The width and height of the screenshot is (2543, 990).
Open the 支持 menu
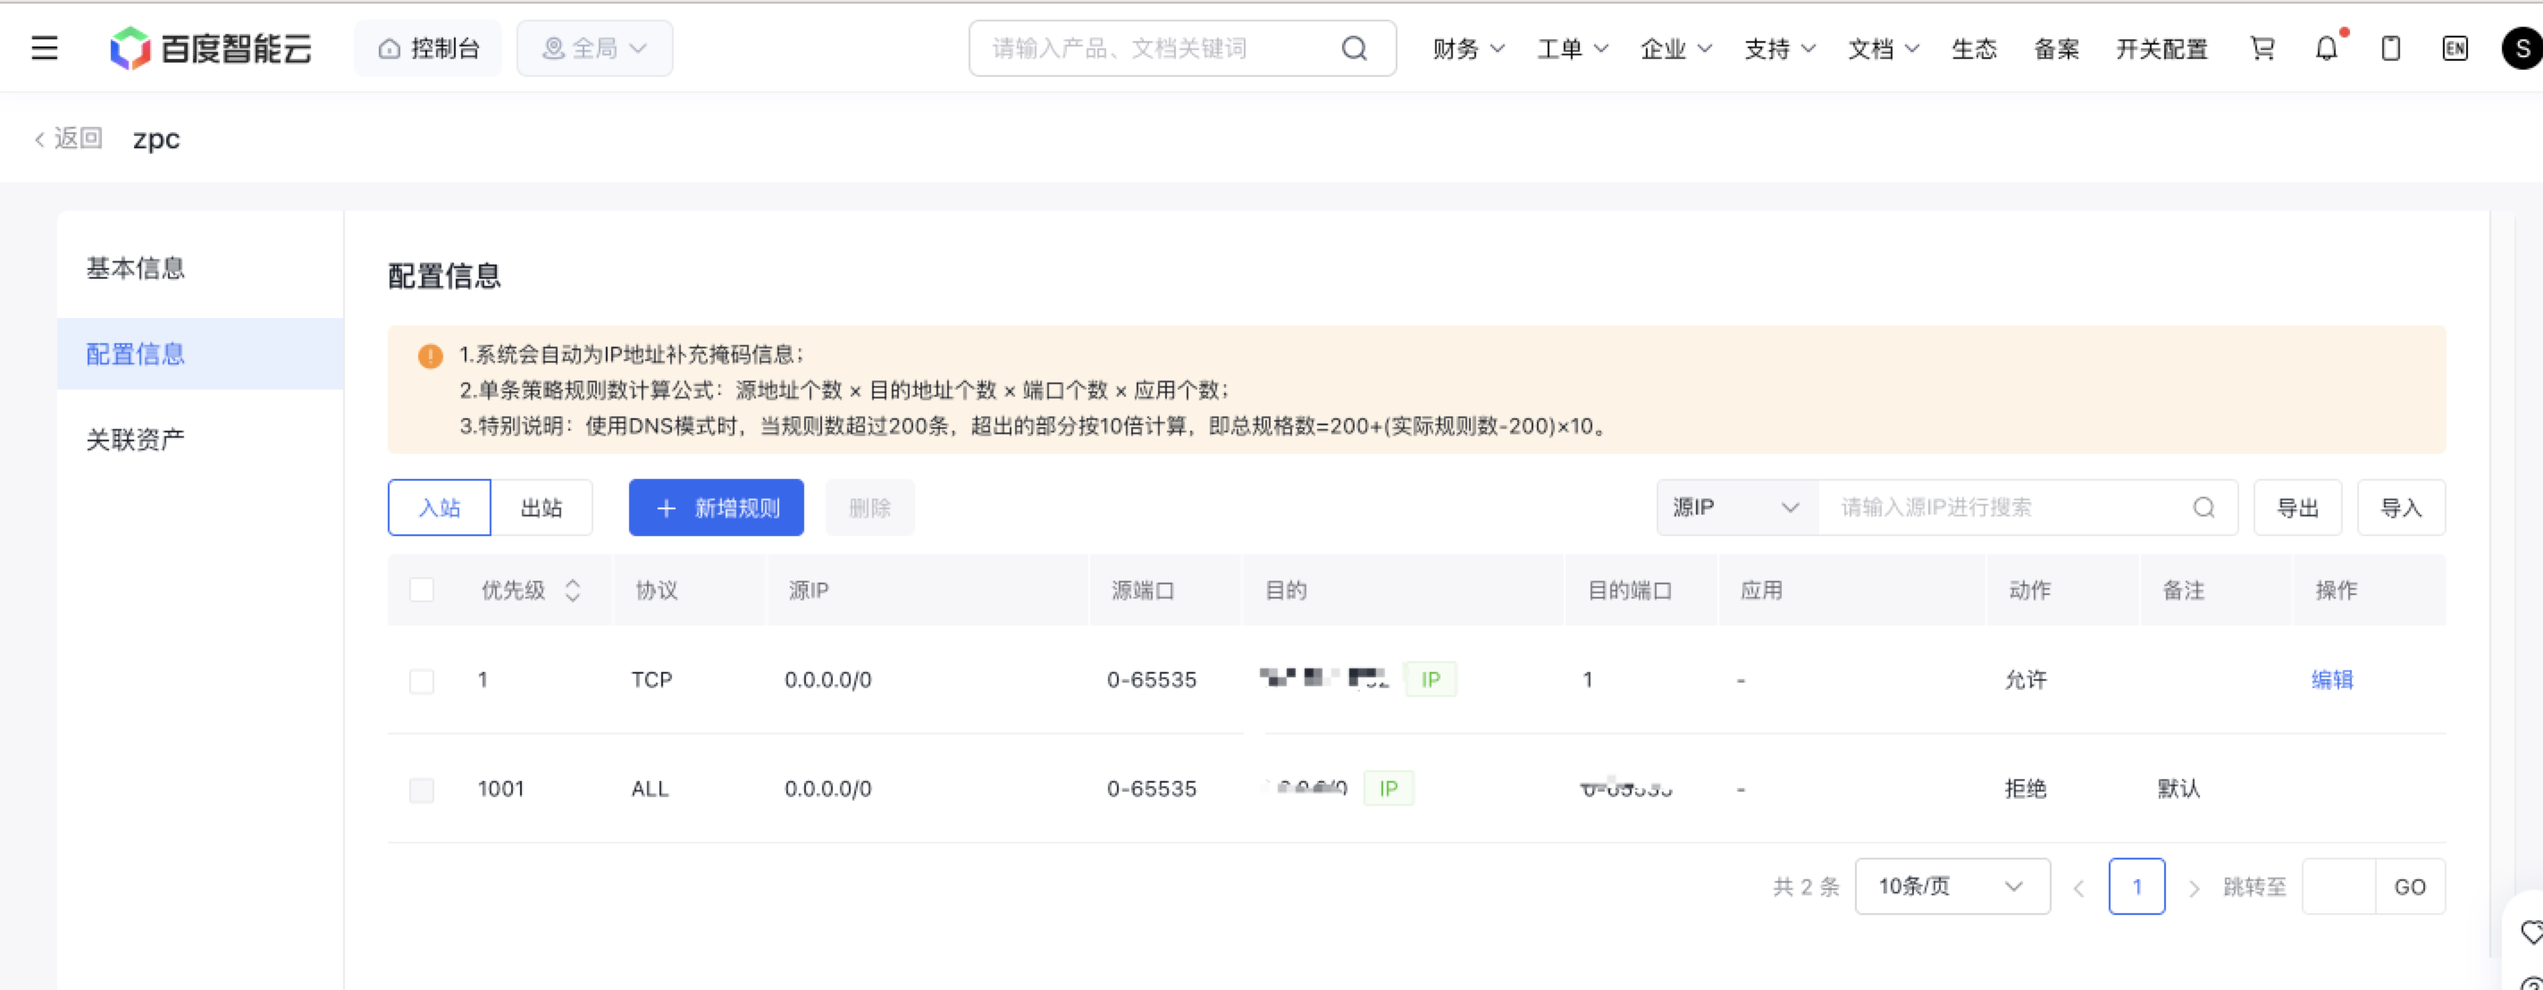[x=1779, y=48]
